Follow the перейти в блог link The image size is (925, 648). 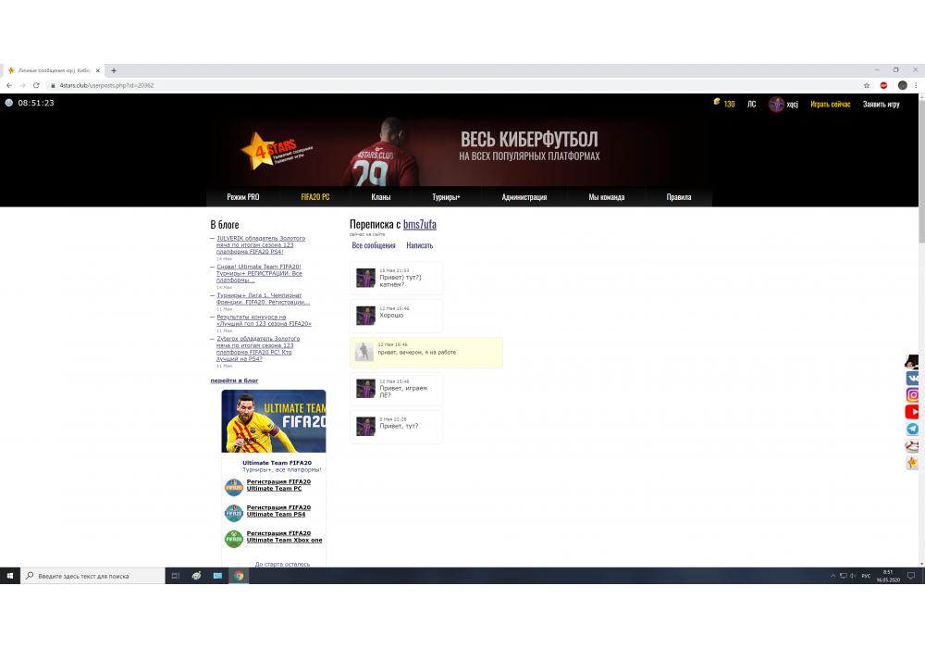pos(234,380)
